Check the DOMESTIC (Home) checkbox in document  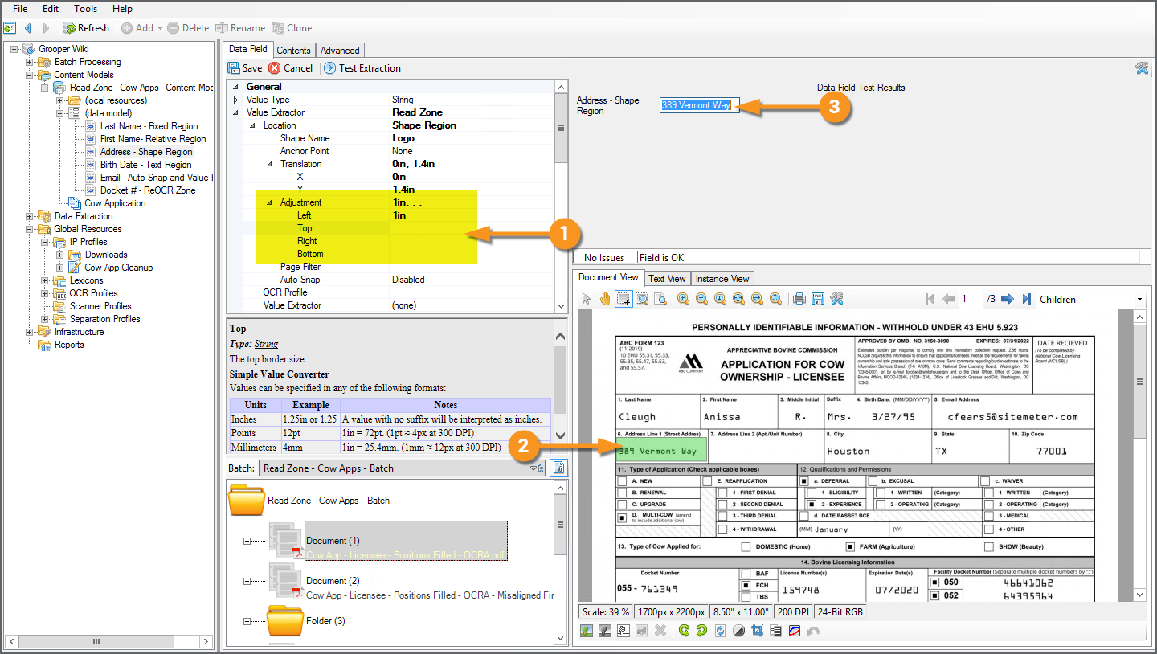click(746, 546)
